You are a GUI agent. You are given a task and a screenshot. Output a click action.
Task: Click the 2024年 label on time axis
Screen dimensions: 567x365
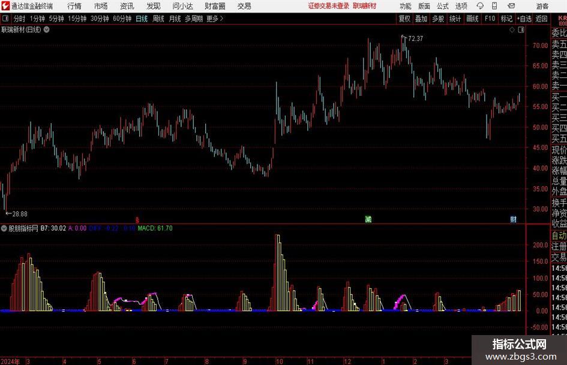tap(10, 361)
